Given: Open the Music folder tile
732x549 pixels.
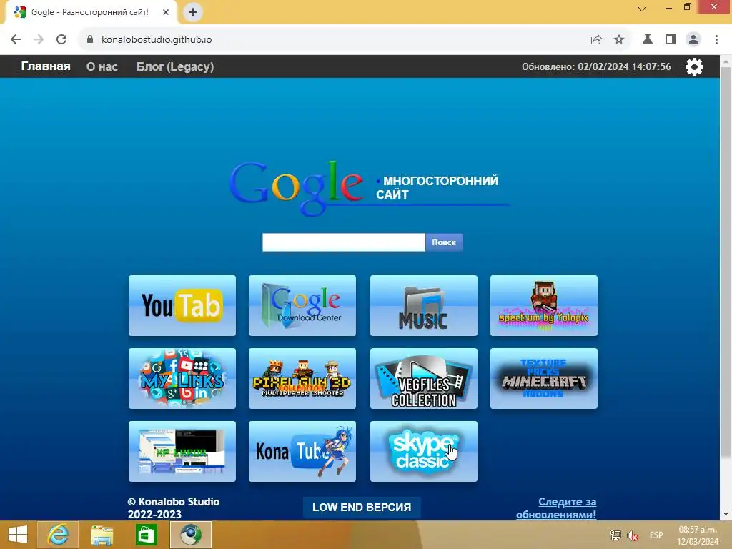Looking at the screenshot, I should [x=423, y=305].
